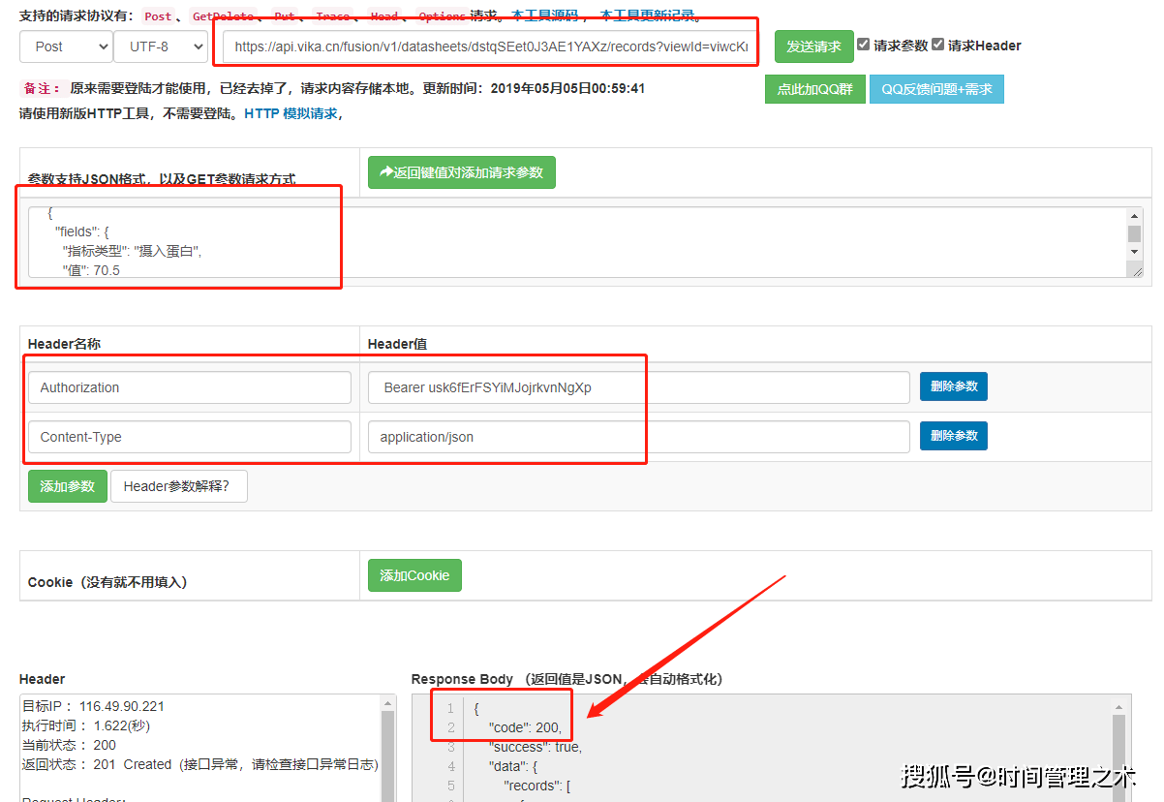This screenshot has height=802, width=1164.
Task: Delete the Authorization header parameter
Action: 953,386
